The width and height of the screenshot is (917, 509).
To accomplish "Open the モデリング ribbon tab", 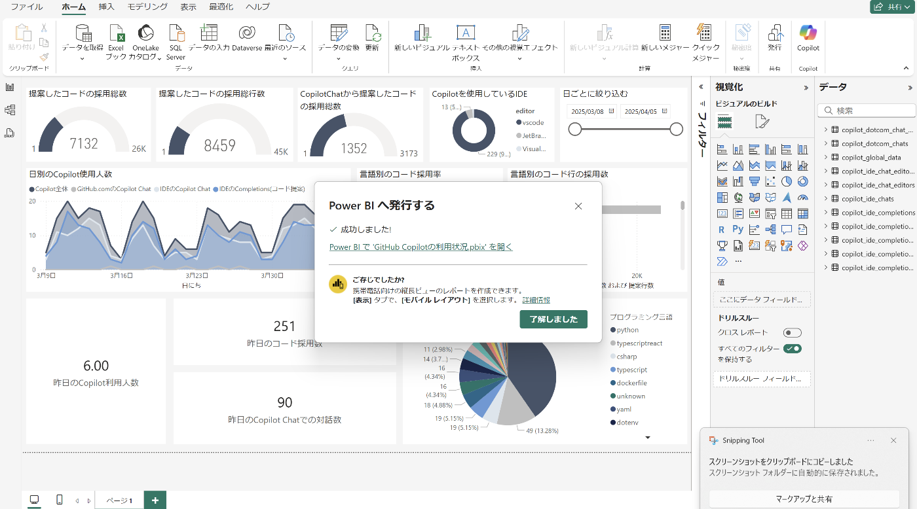I will [147, 7].
